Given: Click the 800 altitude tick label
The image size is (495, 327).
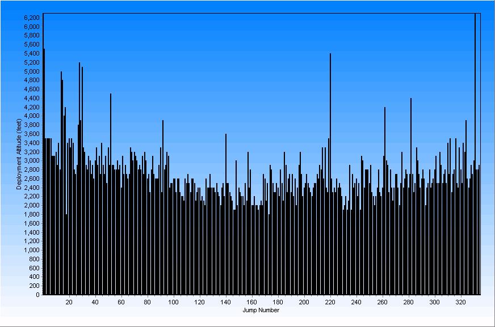Looking at the screenshot, I should 34,259.
